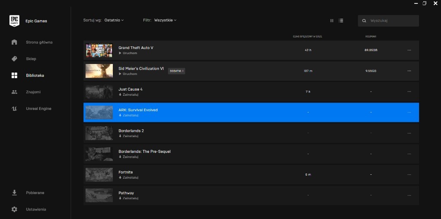
Task: Select the Pathway game row title
Action: (126, 193)
